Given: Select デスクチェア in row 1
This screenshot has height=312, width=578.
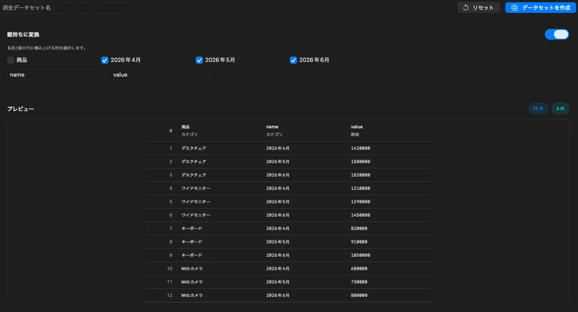Looking at the screenshot, I should click(194, 148).
